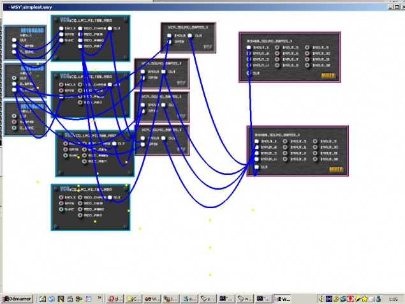The width and height of the screenshot is (405, 304).
Task: Open the Démarrer start menu
Action: point(18,298)
